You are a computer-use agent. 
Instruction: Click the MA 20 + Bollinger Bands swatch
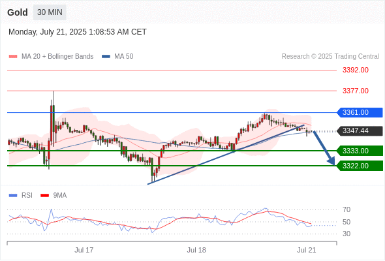(x=13, y=57)
